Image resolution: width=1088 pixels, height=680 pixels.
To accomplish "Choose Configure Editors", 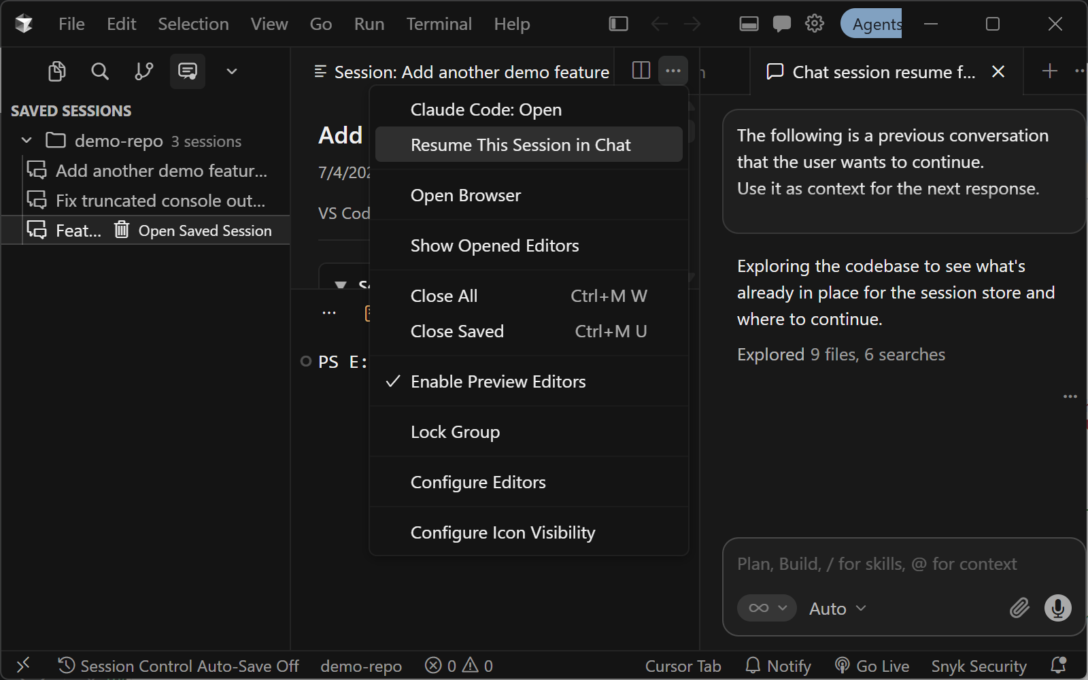I will pyautogui.click(x=528, y=482).
